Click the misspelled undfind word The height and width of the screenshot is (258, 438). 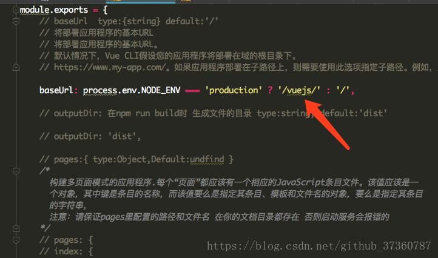(207, 159)
